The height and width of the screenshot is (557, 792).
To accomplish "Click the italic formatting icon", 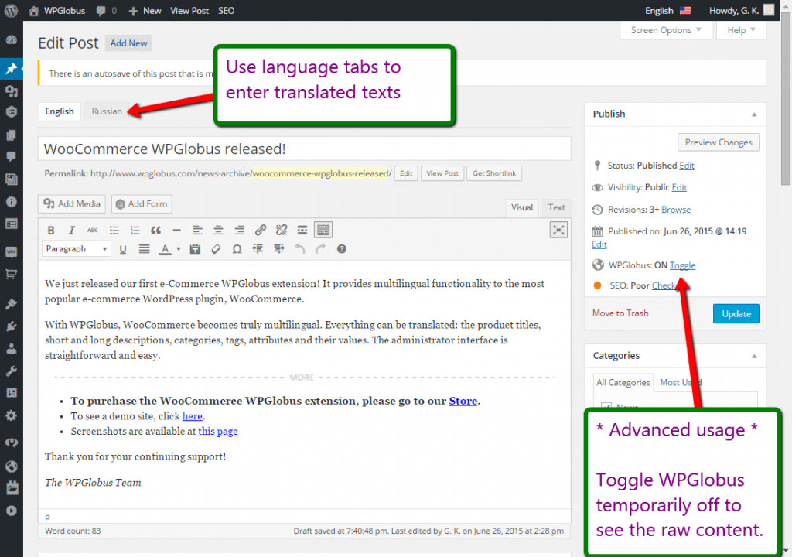I will pyautogui.click(x=72, y=230).
